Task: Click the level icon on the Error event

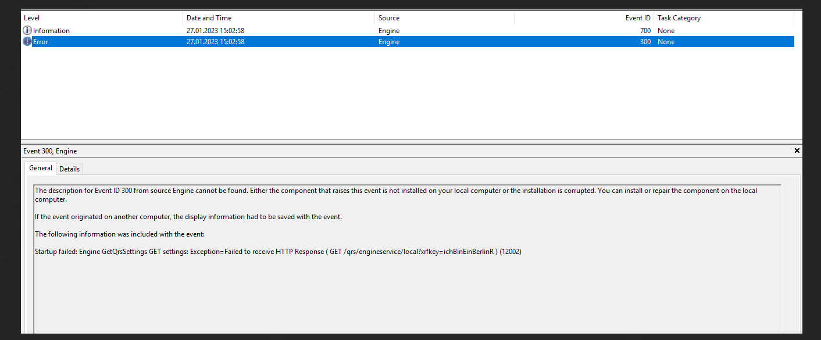Action: pyautogui.click(x=27, y=41)
